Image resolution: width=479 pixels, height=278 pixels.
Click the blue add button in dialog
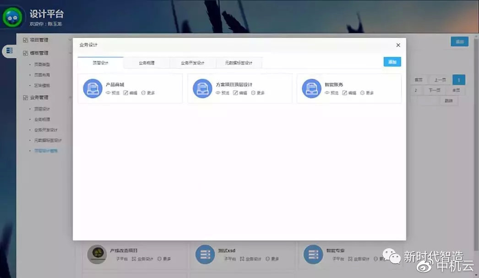[392, 62]
